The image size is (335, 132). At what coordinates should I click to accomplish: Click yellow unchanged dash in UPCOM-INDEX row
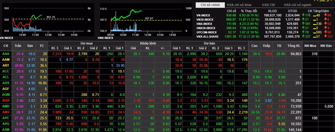click(x=314, y=32)
